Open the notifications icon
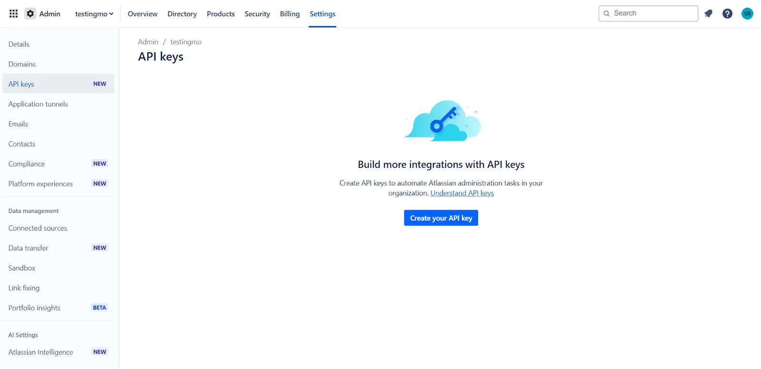761x369 pixels. click(x=708, y=14)
